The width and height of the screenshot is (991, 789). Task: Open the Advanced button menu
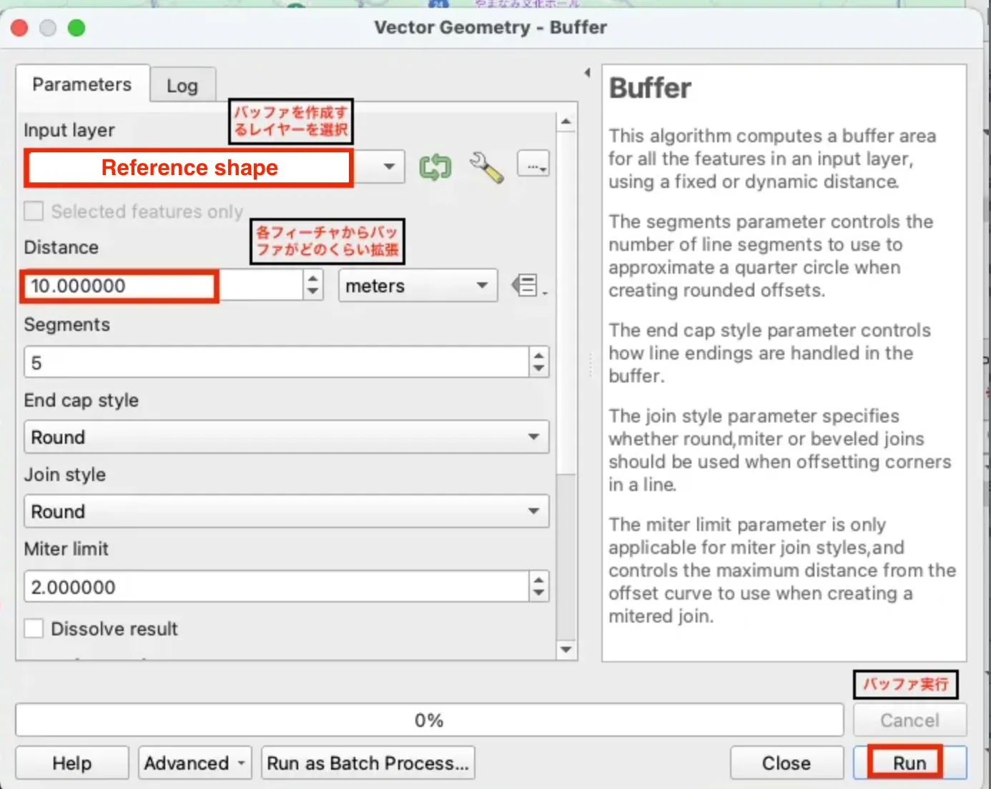click(195, 763)
